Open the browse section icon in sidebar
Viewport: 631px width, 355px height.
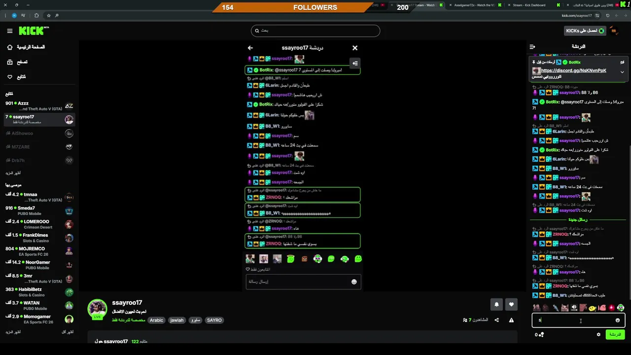coord(10,62)
